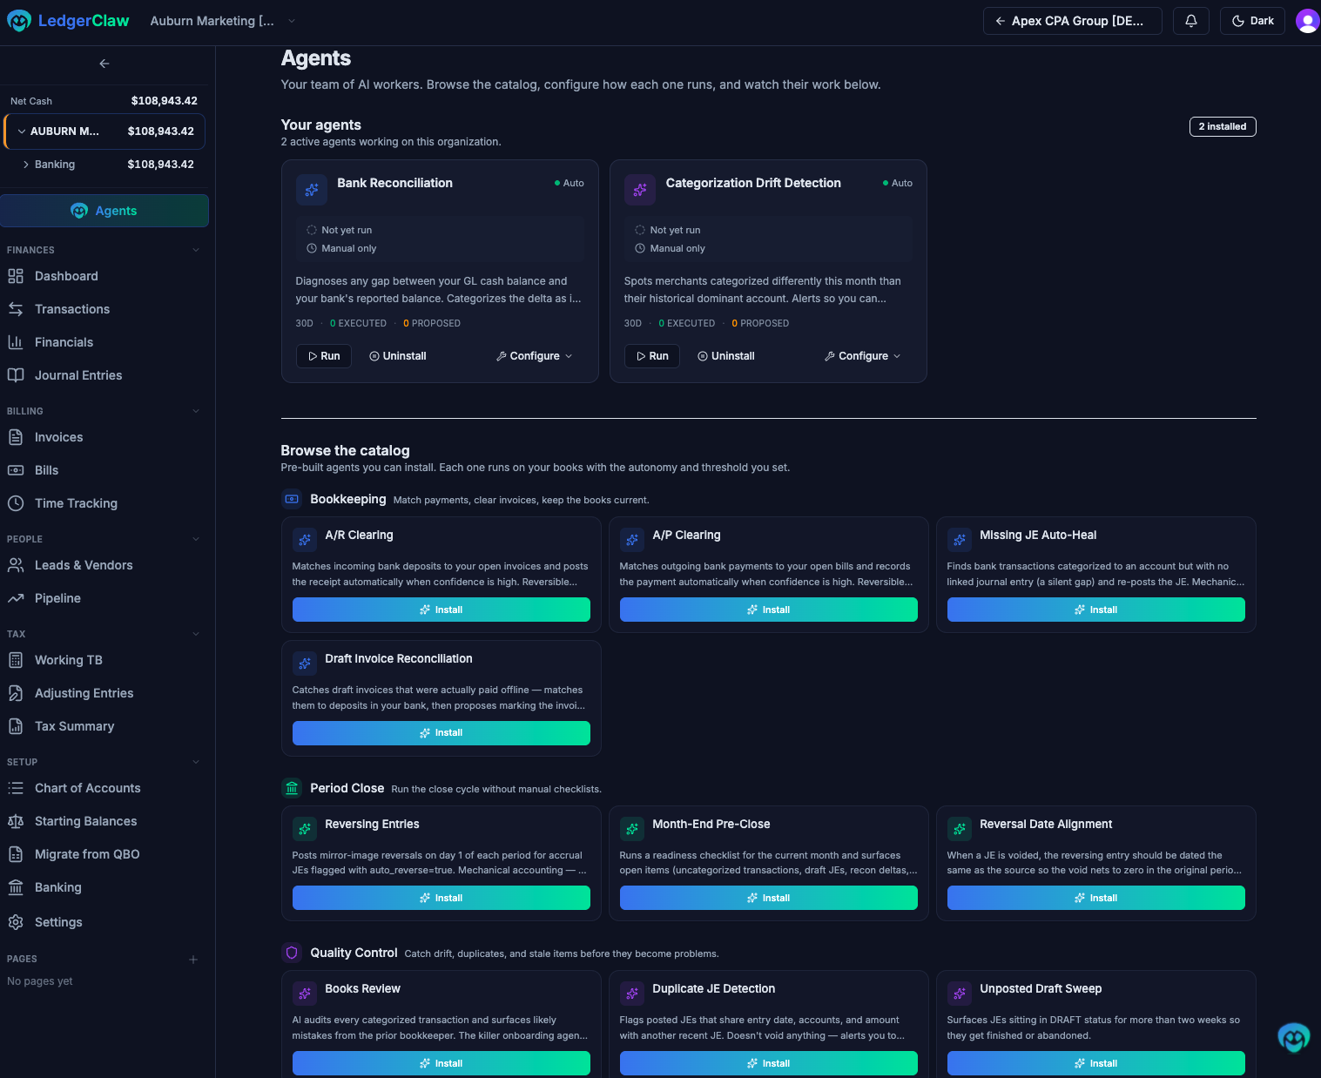
Task: Open the notifications bell
Action: click(1191, 21)
